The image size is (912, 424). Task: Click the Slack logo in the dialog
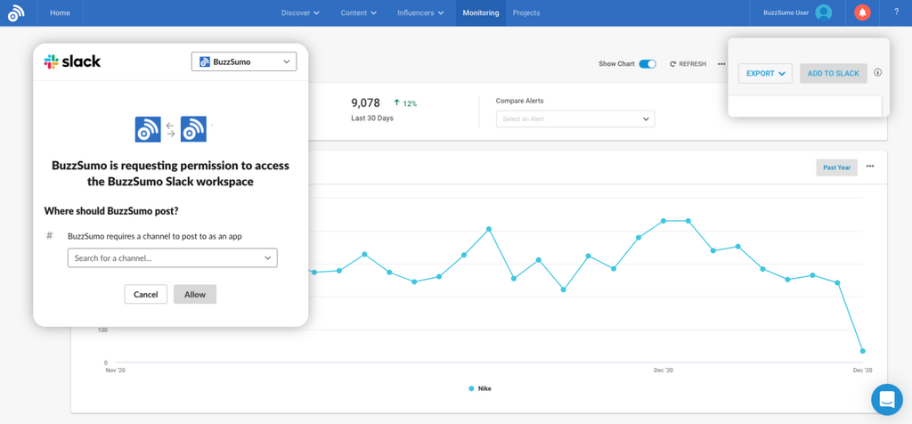point(72,61)
